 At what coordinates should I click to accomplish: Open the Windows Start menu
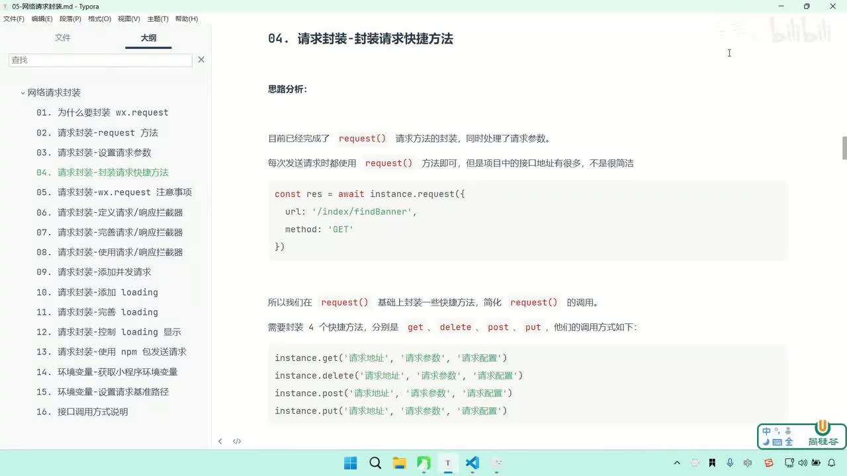point(351,463)
